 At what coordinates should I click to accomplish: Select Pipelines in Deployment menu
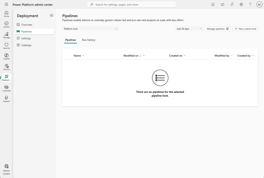pos(35,31)
